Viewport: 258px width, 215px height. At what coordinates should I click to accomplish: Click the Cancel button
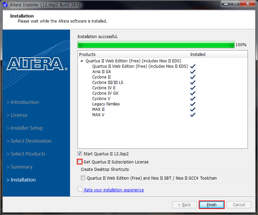[x=239, y=205]
